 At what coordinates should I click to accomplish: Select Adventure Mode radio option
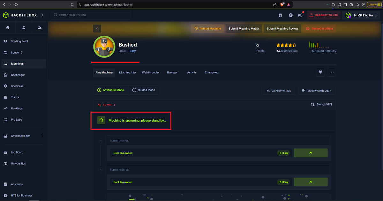click(110, 90)
